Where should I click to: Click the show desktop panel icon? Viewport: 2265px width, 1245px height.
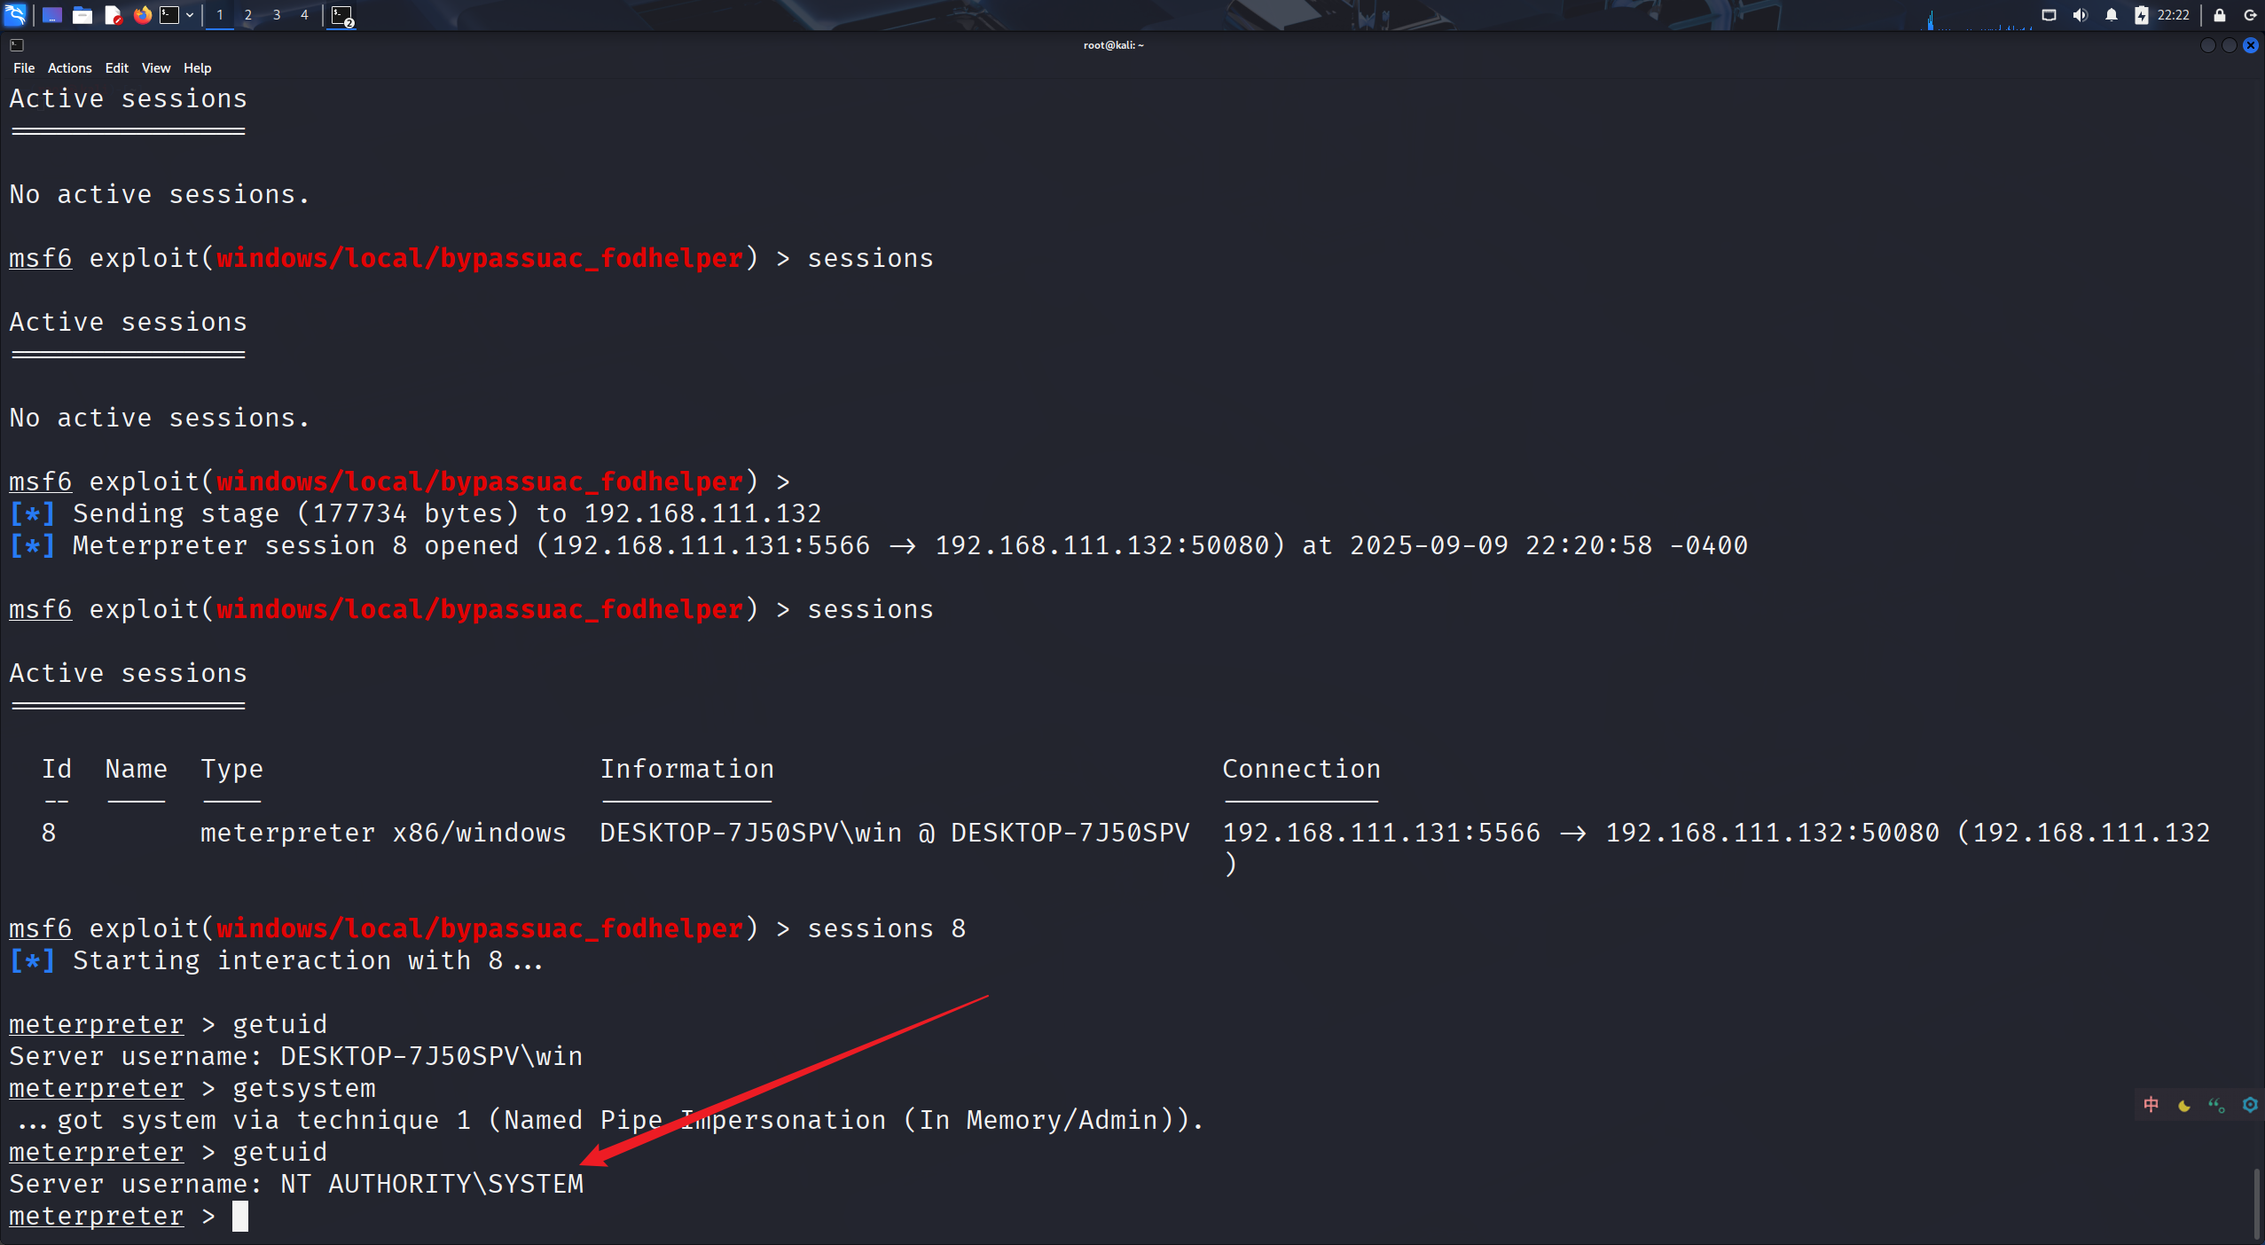click(51, 14)
